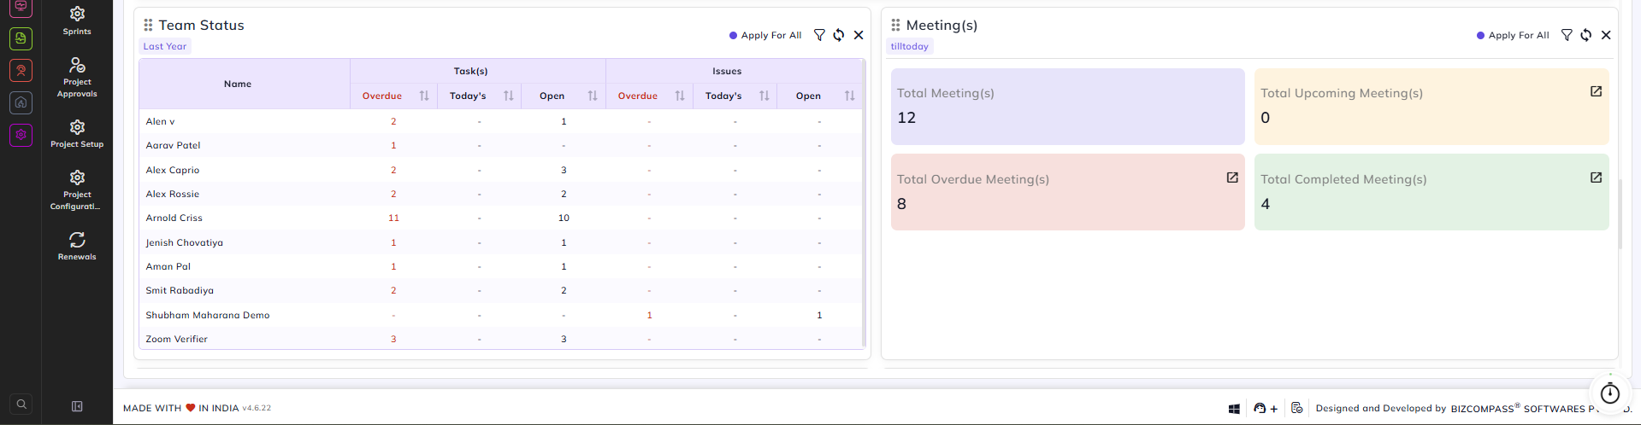Click the document checklist icon in footer
This screenshot has width=1641, height=425.
click(x=1297, y=408)
